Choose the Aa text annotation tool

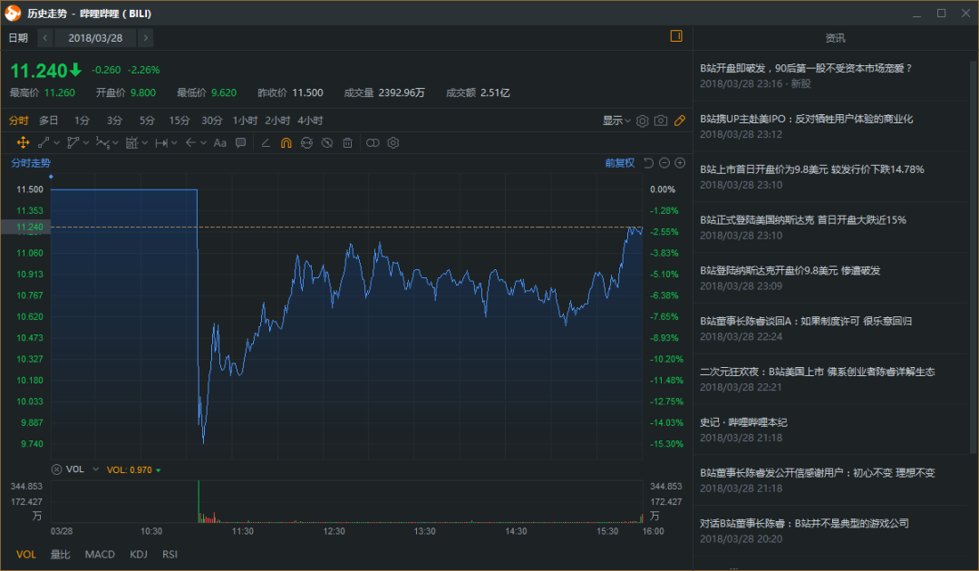point(219,143)
